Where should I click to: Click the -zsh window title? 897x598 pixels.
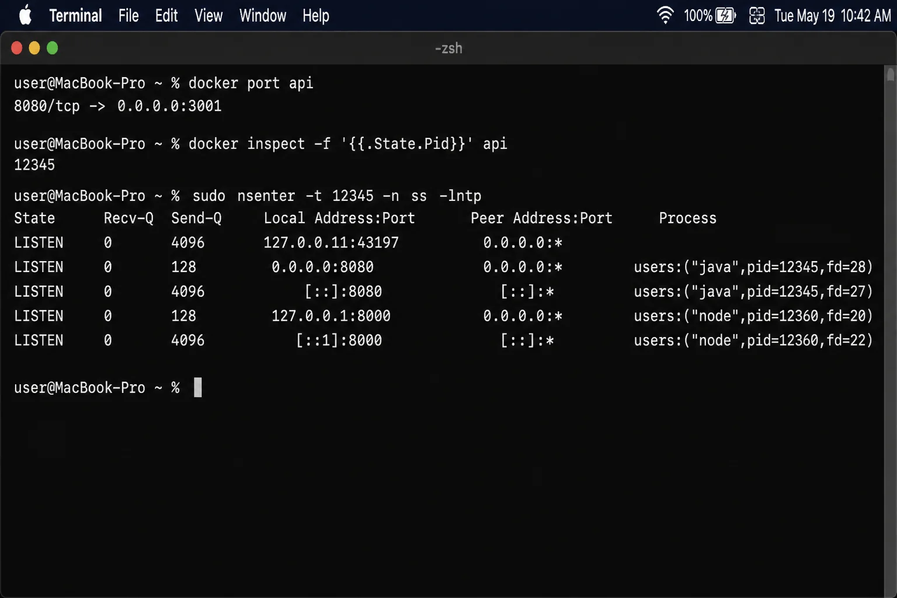click(448, 48)
